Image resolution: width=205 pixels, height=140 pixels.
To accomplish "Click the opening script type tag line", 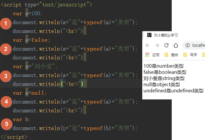I will (47, 5).
